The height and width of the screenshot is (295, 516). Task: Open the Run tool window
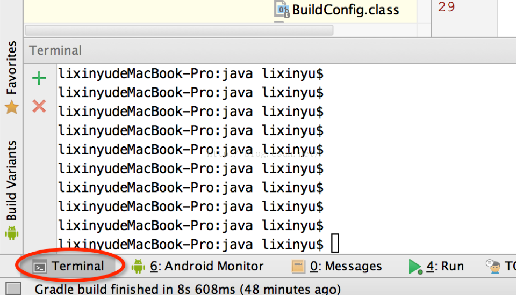(436, 266)
